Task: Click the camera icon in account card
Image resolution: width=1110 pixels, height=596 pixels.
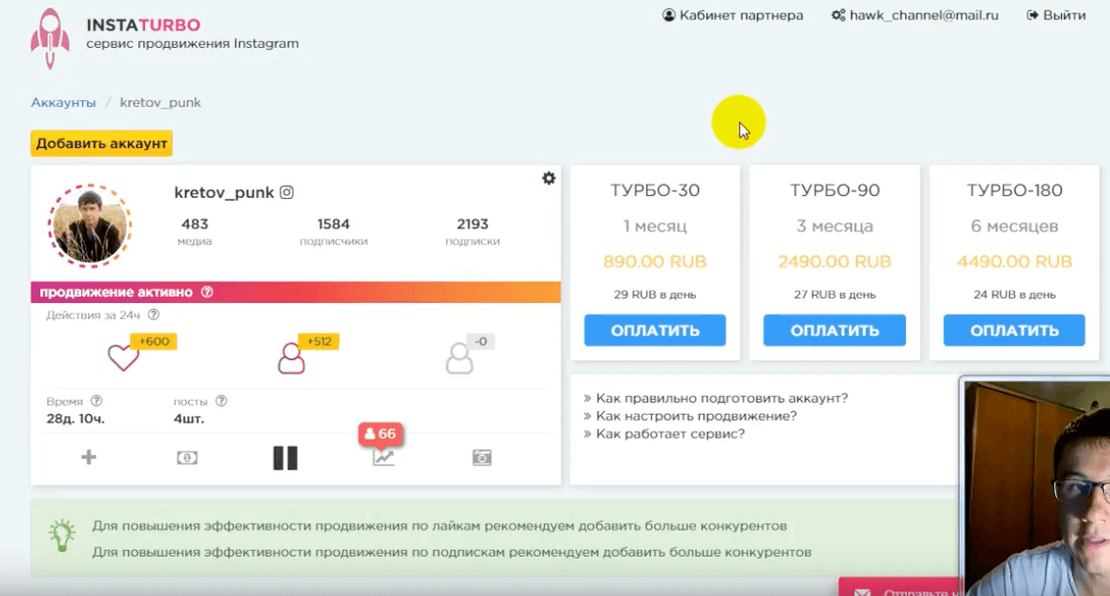Action: (481, 458)
